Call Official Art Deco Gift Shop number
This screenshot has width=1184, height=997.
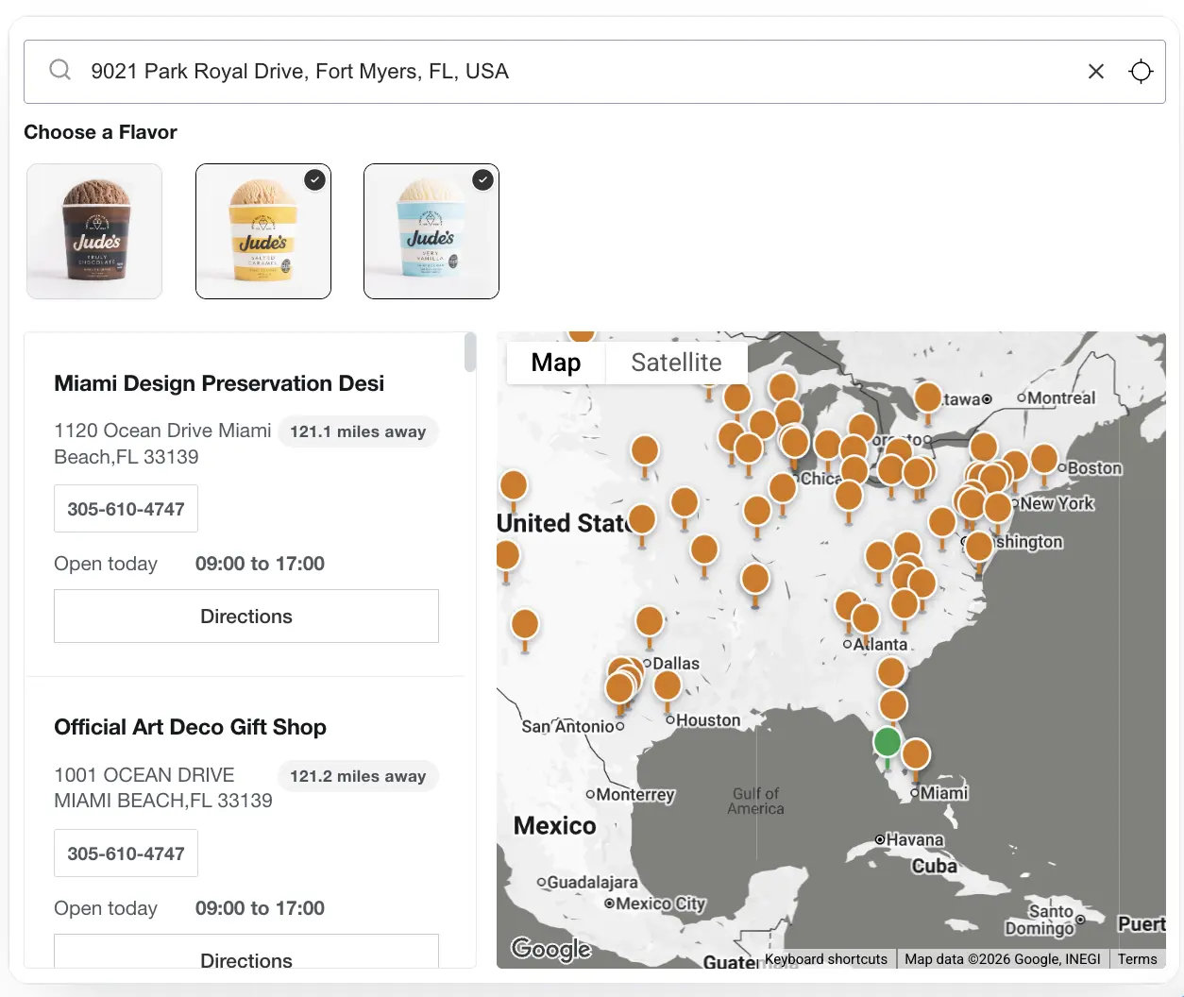coord(126,853)
